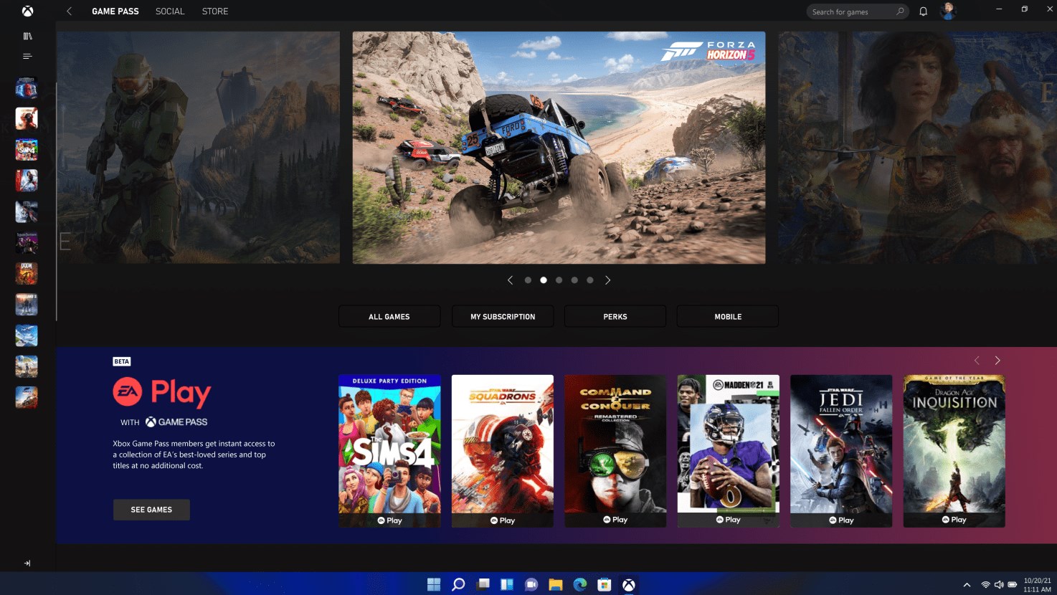Open the taskbar clock showing 11:11 AM
1057x595 pixels.
[1038, 585]
